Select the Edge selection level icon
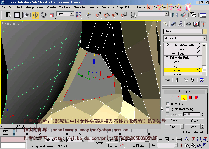Image resolution: width=209 pixels, height=149 pixels. pos(178,98)
